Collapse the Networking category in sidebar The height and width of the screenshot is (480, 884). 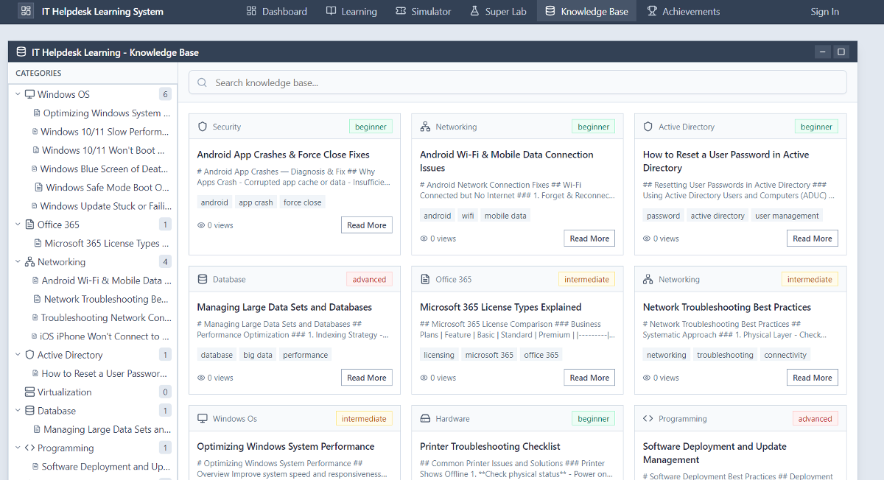[18, 261]
